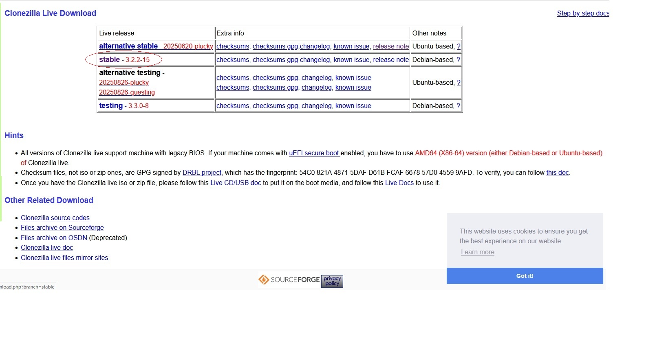Open checksums for testing 3.3.0-8 row
657x337 pixels.
[x=233, y=106]
